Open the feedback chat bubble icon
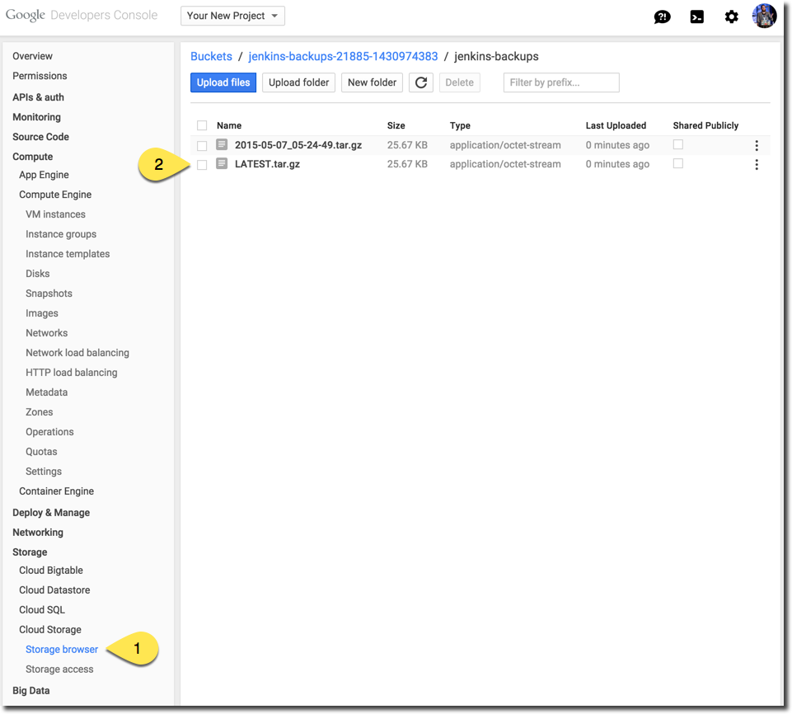Screen dimensions: 792x714 coord(662,16)
